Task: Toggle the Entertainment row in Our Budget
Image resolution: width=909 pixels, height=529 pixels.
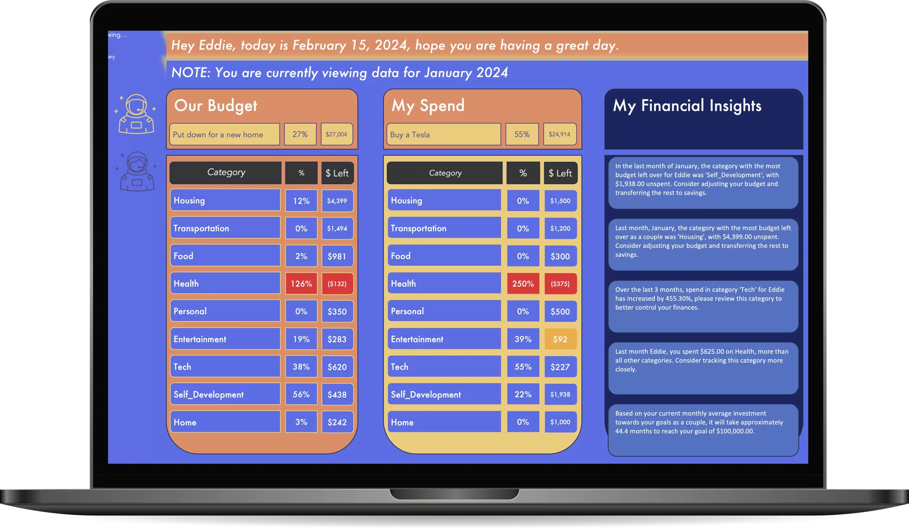Action: click(x=225, y=339)
